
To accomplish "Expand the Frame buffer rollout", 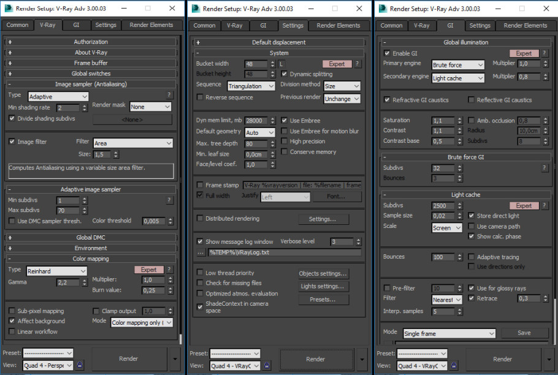I will tap(91, 63).
